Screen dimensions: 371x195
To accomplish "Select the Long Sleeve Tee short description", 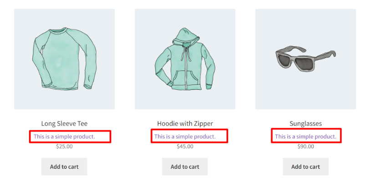I will pyautogui.click(x=64, y=136).
